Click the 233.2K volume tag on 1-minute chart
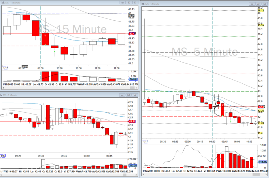 (x=133, y=166)
